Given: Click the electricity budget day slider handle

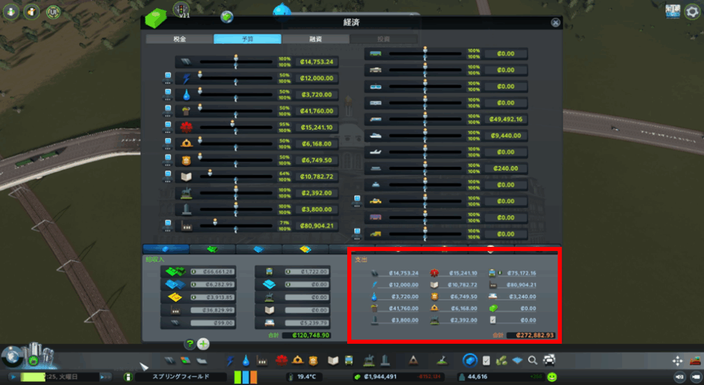Looking at the screenshot, I should tap(200, 74).
